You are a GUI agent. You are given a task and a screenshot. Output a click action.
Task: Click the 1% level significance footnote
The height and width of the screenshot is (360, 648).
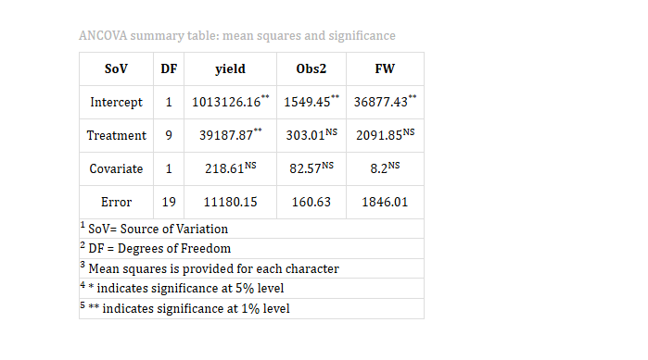pos(184,308)
